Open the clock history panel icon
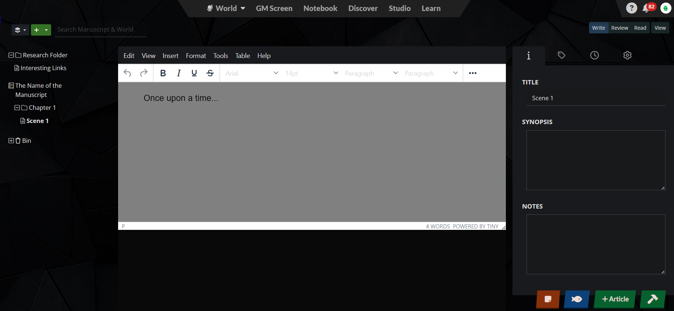Screen dimensions: 674x311 (x=595, y=55)
